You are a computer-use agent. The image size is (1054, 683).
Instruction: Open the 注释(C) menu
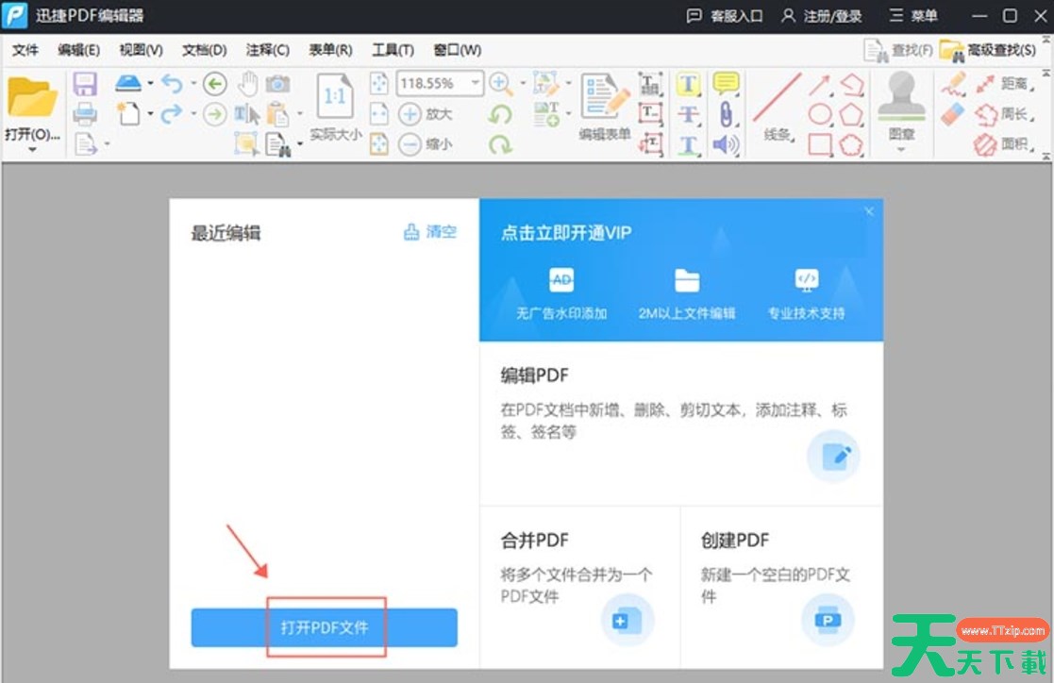pyautogui.click(x=267, y=50)
